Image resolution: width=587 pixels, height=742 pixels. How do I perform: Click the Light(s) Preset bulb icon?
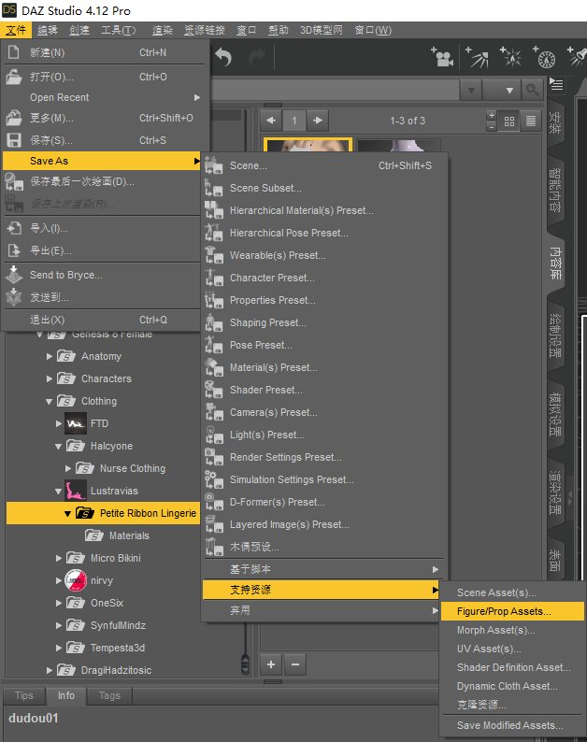coord(213,435)
